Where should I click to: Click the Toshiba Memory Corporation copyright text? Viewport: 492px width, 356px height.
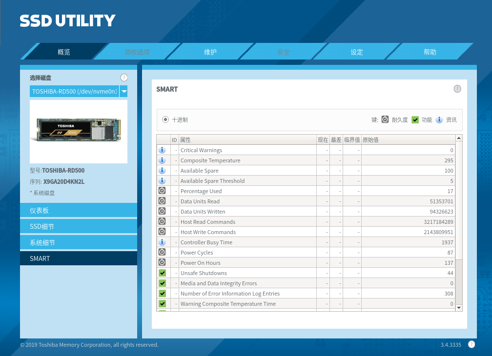89,345
